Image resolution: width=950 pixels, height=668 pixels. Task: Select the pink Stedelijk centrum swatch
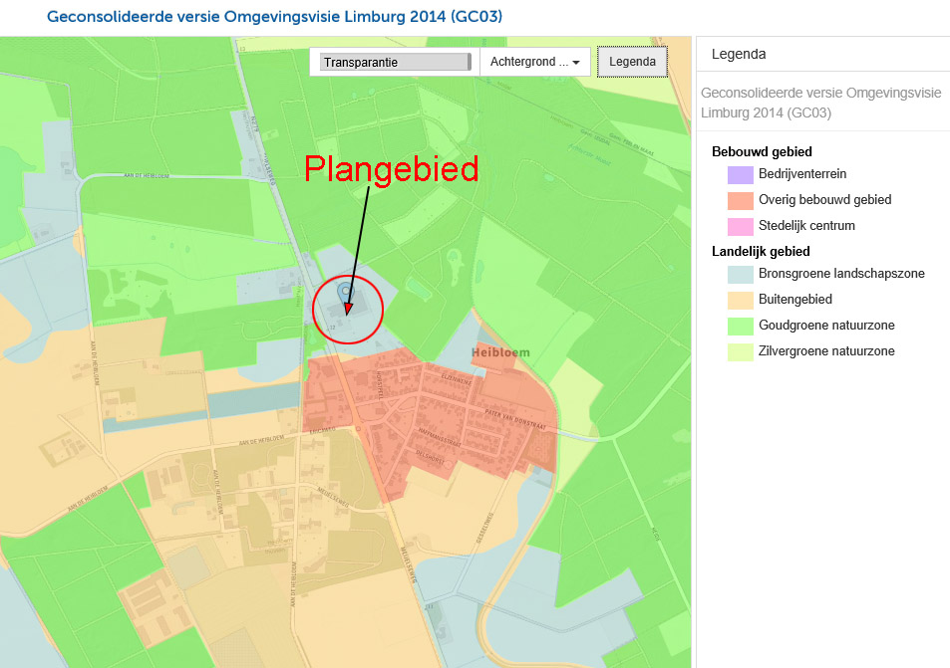(740, 226)
